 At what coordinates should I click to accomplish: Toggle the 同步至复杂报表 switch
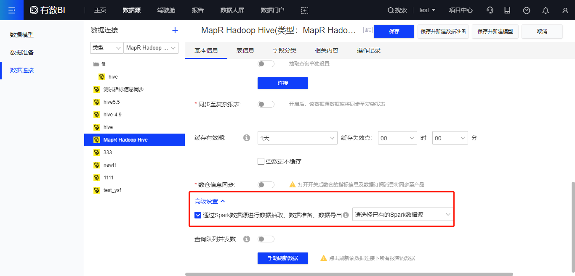click(x=266, y=104)
